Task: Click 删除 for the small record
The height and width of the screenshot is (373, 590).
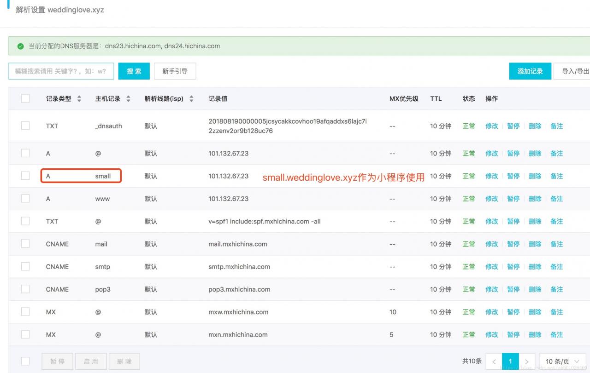Action: [x=535, y=176]
